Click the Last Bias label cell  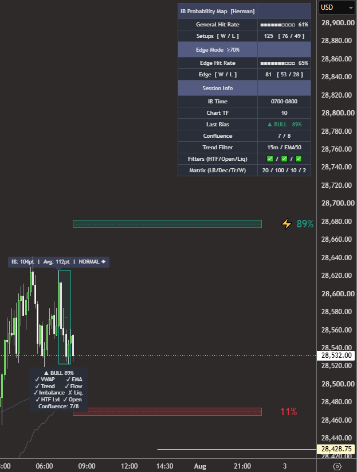(218, 125)
